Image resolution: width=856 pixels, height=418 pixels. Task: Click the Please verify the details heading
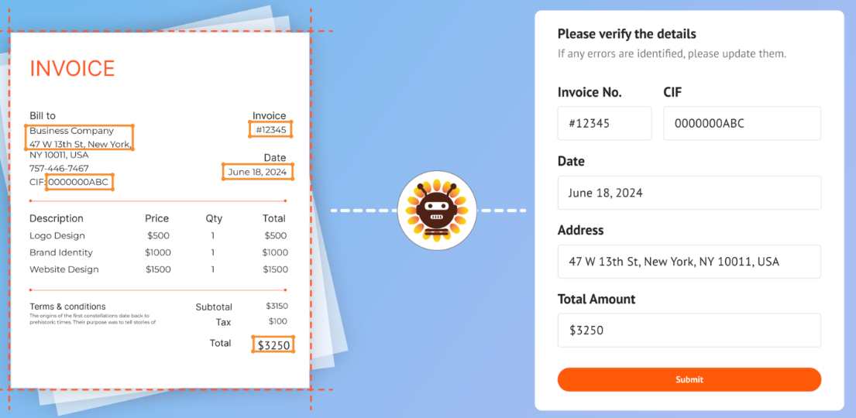(x=627, y=34)
